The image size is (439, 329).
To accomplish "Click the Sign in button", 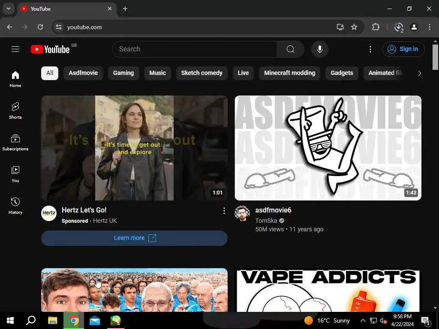I will [x=403, y=49].
